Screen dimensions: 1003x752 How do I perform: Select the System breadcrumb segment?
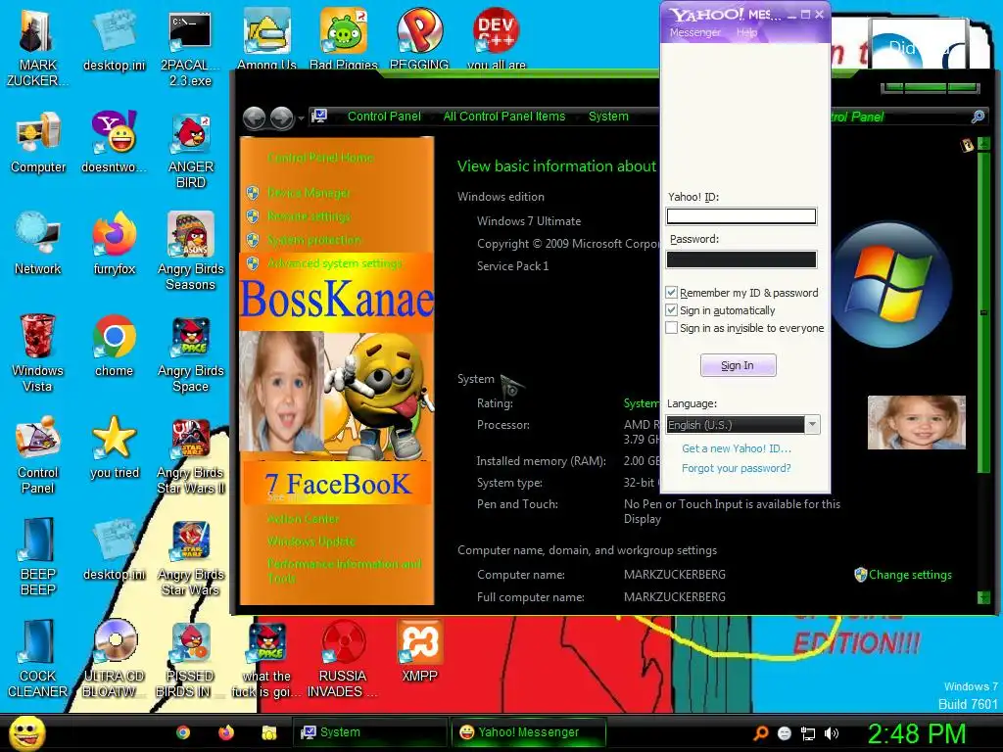pyautogui.click(x=608, y=117)
